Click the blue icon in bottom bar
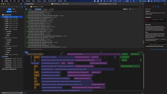This screenshot has width=167, height=94. tap(25, 93)
